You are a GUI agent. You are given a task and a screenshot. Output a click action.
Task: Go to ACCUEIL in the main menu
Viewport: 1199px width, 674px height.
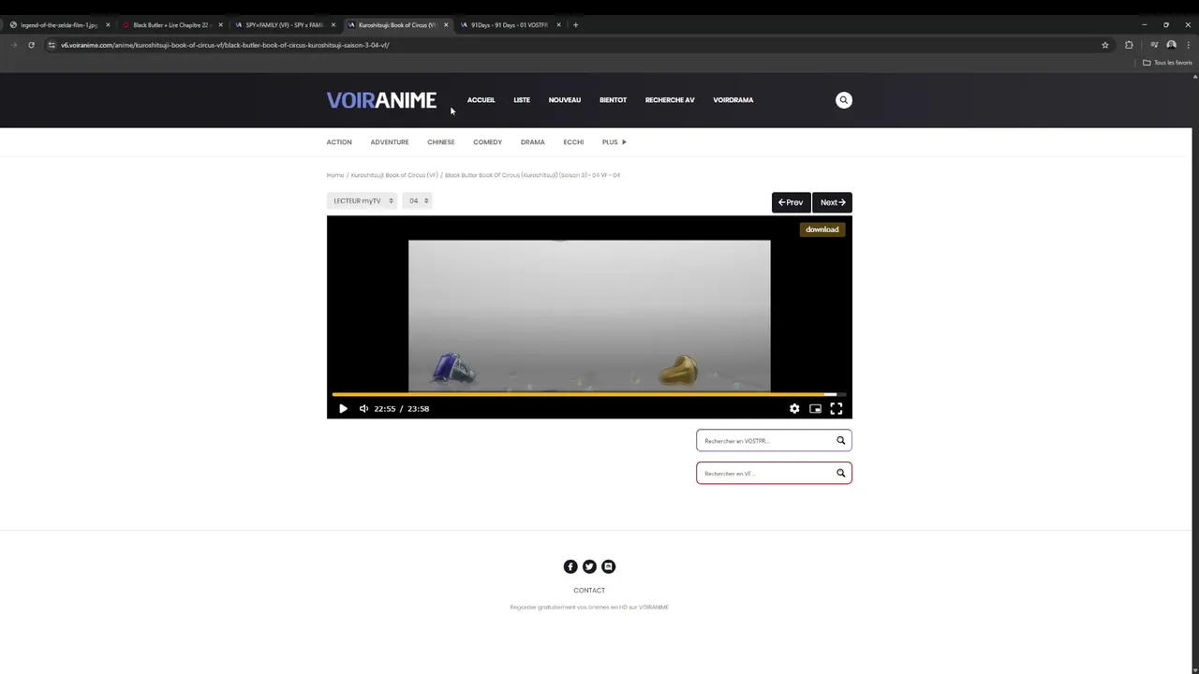point(481,100)
